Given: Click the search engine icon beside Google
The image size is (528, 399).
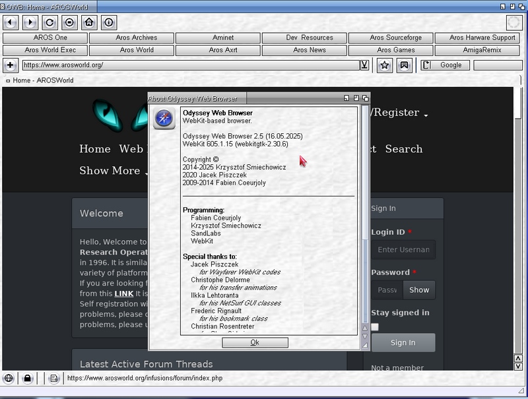Looking at the screenshot, I should [426, 65].
